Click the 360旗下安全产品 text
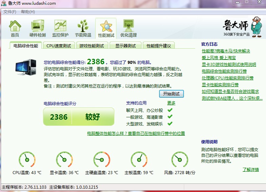 [236, 34]
